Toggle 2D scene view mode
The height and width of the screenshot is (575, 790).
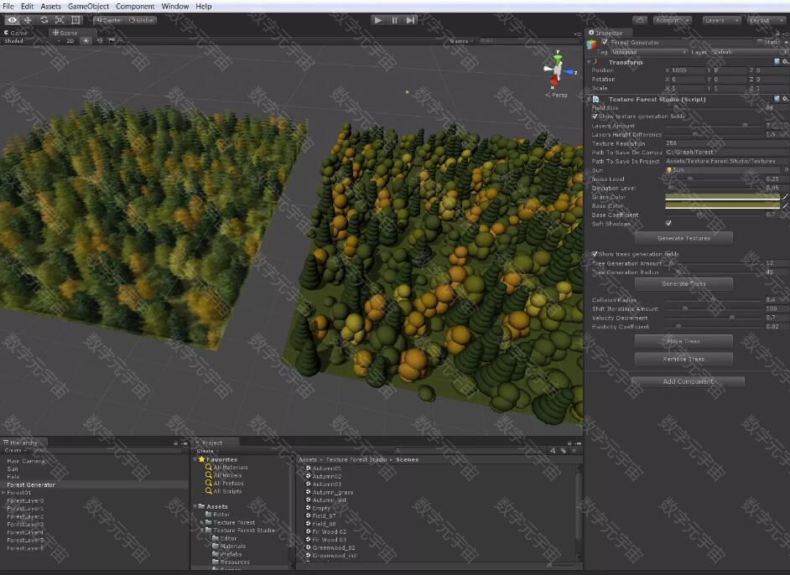tap(70, 41)
